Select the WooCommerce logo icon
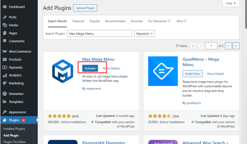The width and height of the screenshot is (247, 144). click(x=5, y=51)
